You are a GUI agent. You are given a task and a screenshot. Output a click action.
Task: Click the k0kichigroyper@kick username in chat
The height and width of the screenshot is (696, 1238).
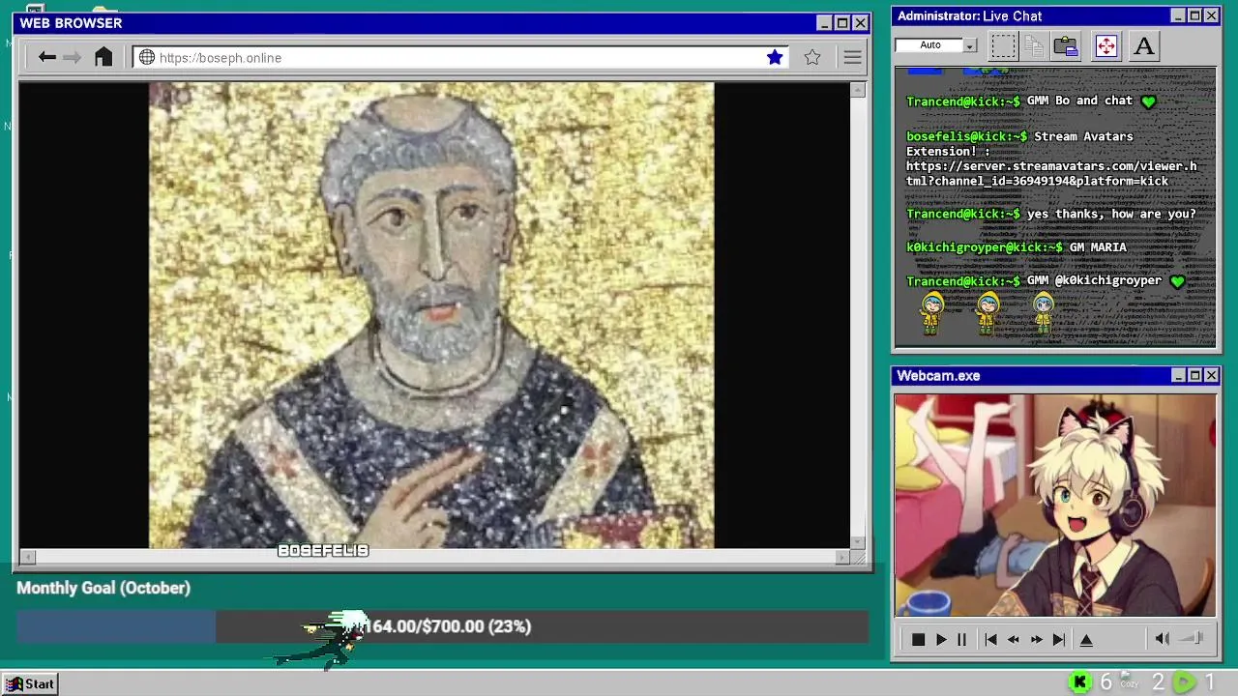coord(984,247)
